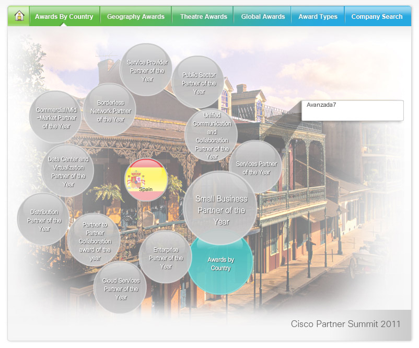
Task: Open Partner to Partner Collaboration award bubble
Action: click(94, 241)
